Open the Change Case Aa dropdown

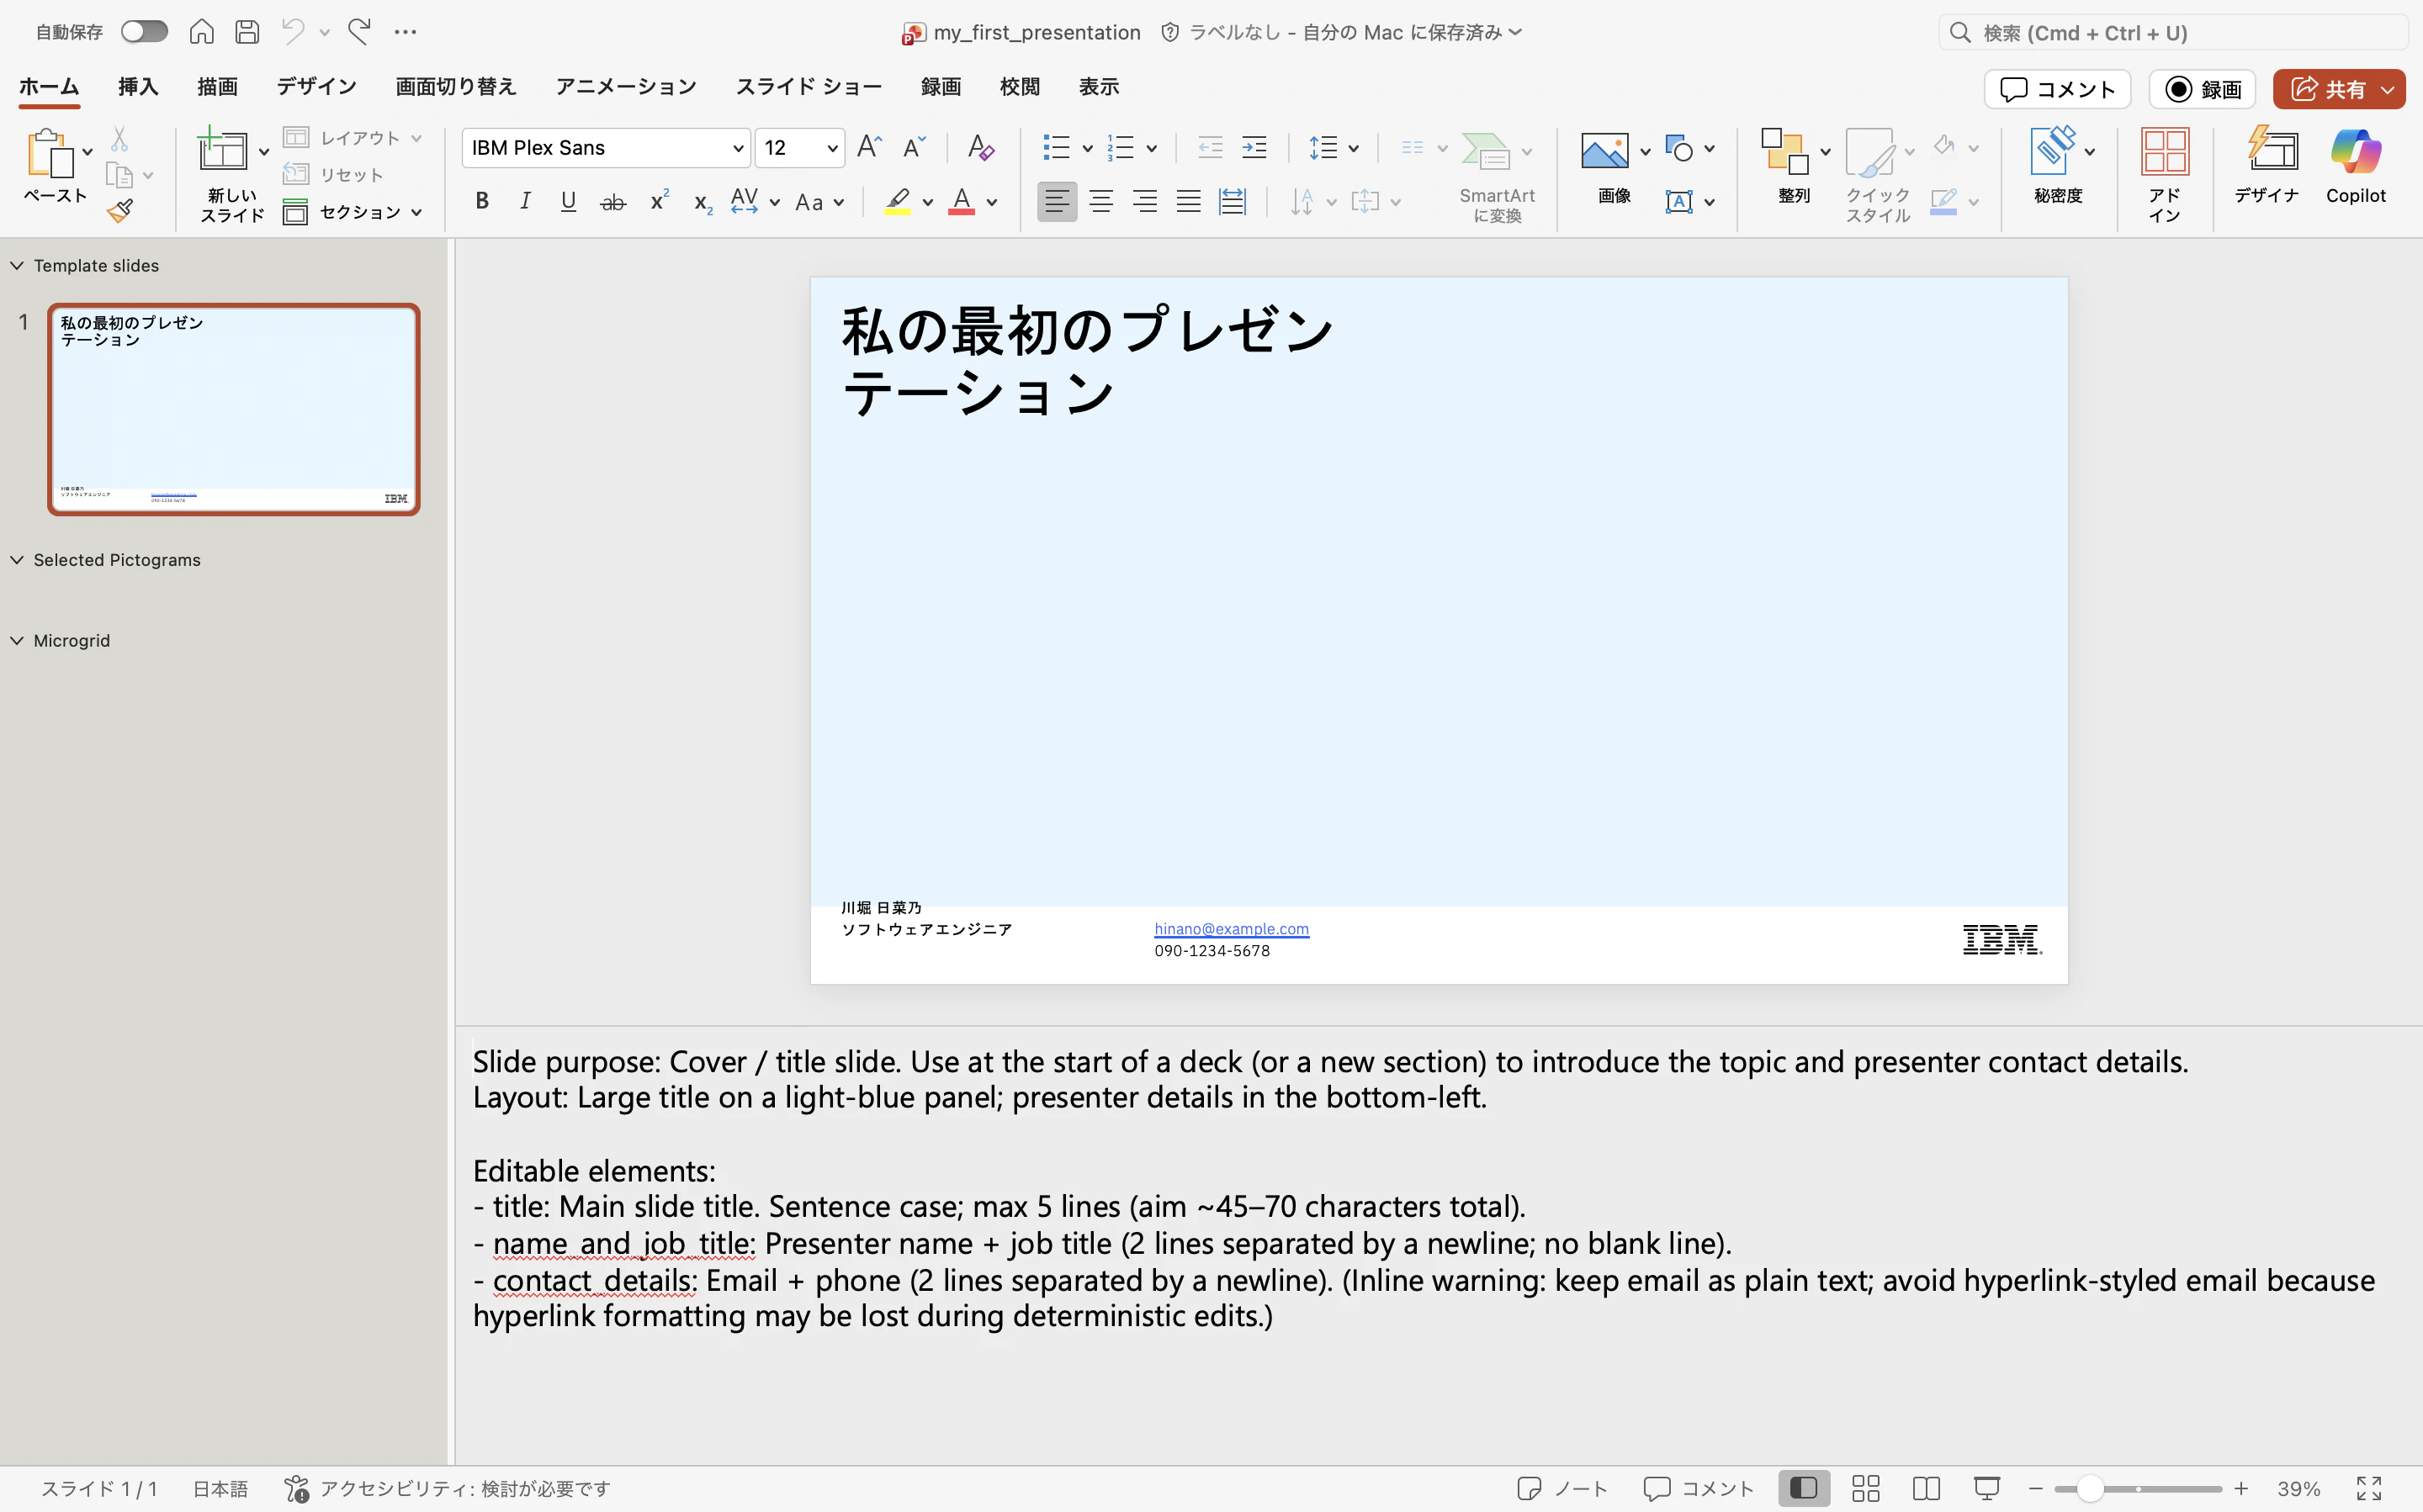click(820, 202)
